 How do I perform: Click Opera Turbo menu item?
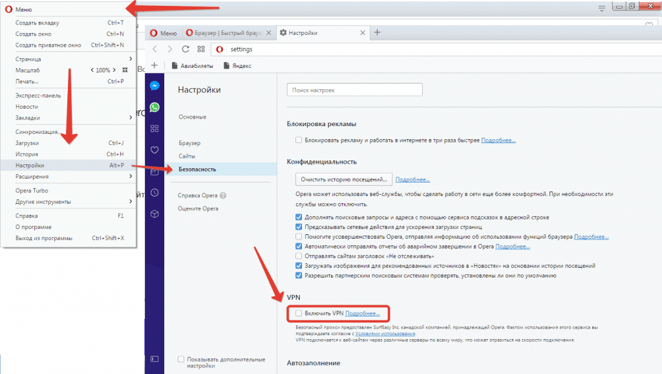pos(69,191)
